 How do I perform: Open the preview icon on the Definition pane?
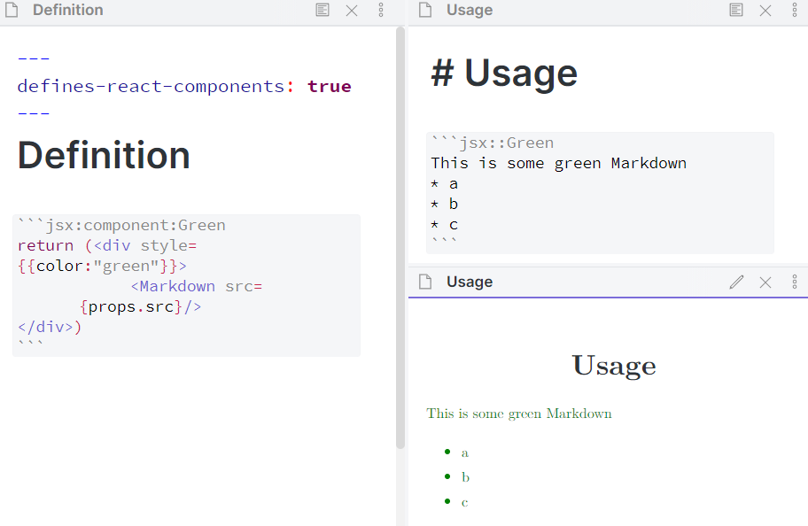tap(322, 11)
